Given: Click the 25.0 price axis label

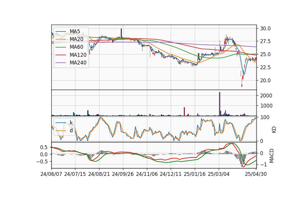Looking at the screenshot, I should tap(265, 54).
